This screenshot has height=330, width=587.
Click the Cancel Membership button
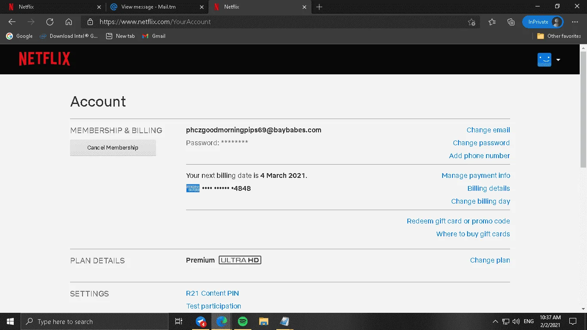(x=113, y=147)
